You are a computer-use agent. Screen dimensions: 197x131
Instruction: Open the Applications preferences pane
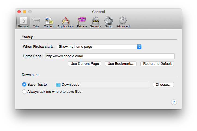[66, 22]
